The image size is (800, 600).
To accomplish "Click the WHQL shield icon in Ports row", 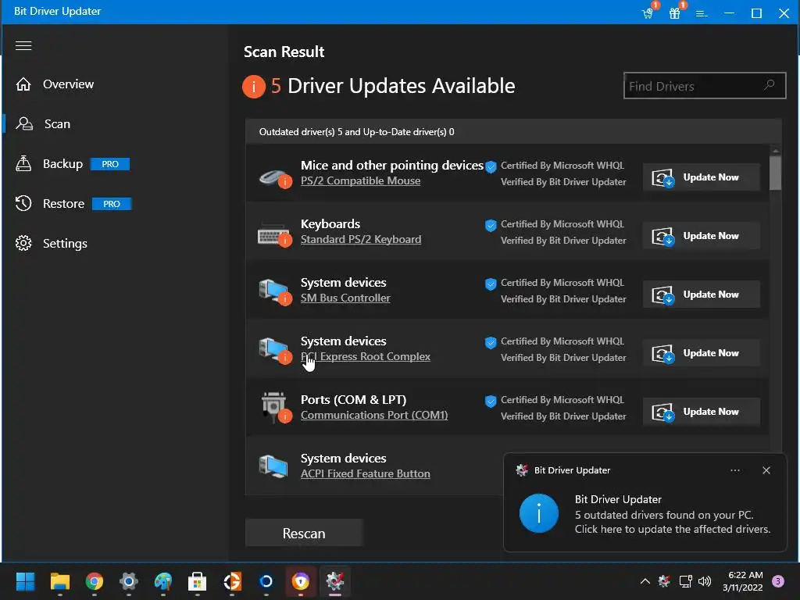I will point(491,402).
